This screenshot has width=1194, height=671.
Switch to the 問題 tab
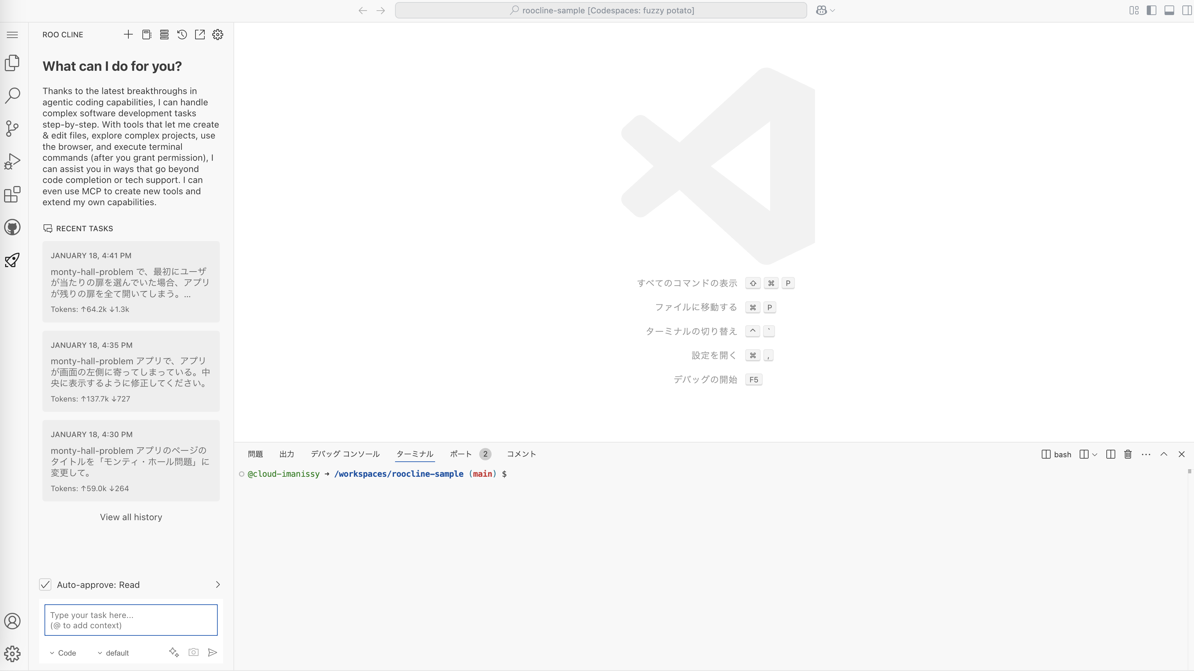click(x=255, y=454)
